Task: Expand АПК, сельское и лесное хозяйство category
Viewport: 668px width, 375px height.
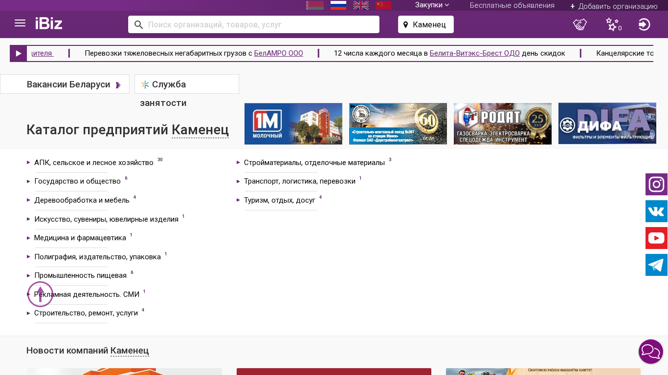Action: coord(94,163)
